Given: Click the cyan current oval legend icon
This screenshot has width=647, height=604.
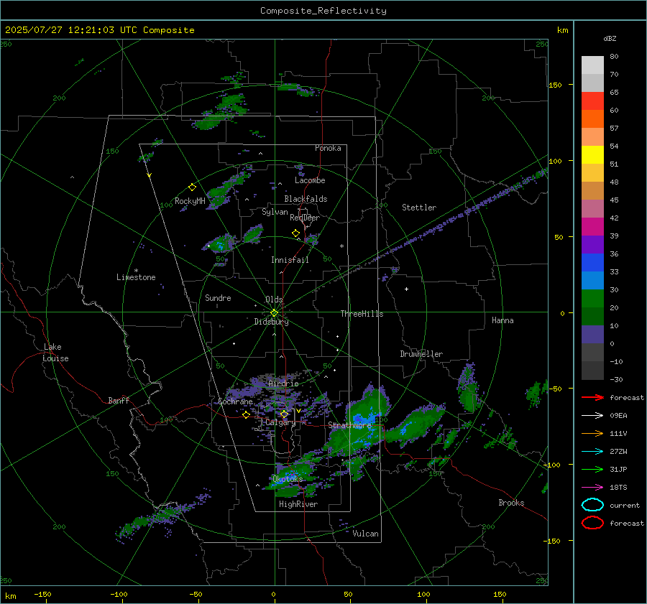Looking at the screenshot, I should [x=592, y=505].
